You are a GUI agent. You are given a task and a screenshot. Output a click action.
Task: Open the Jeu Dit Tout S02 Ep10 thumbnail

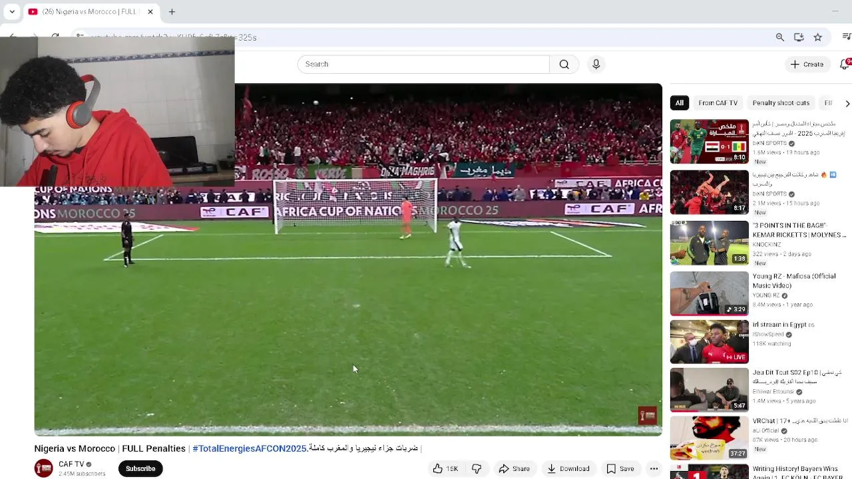(x=709, y=390)
